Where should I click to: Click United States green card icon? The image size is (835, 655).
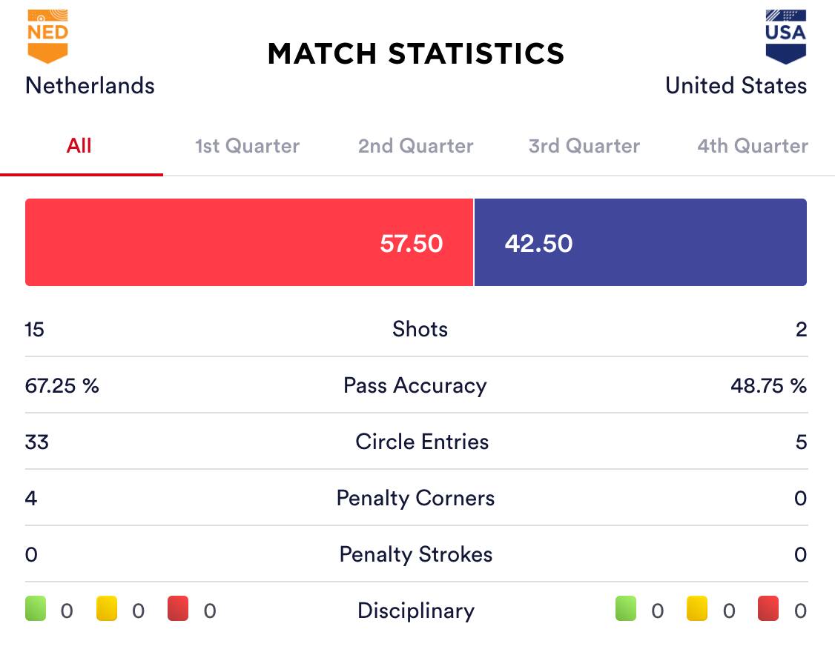pyautogui.click(x=626, y=609)
